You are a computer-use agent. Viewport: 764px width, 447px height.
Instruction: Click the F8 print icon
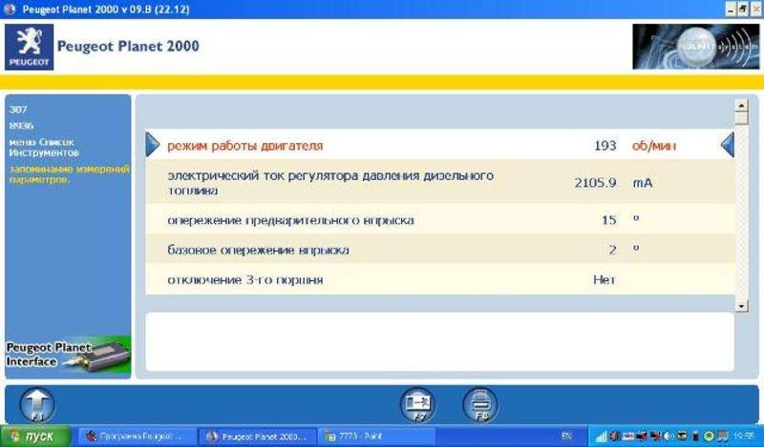(479, 403)
